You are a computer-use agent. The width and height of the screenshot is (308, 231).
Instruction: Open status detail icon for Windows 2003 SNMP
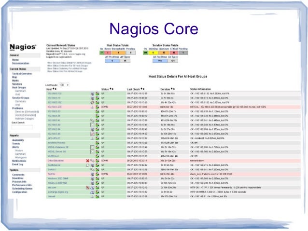click(x=97, y=178)
